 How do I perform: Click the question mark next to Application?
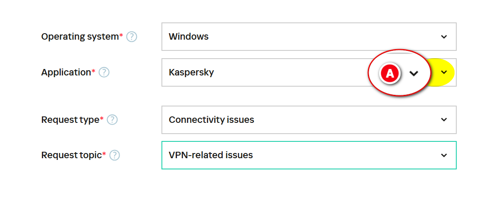[x=104, y=72]
